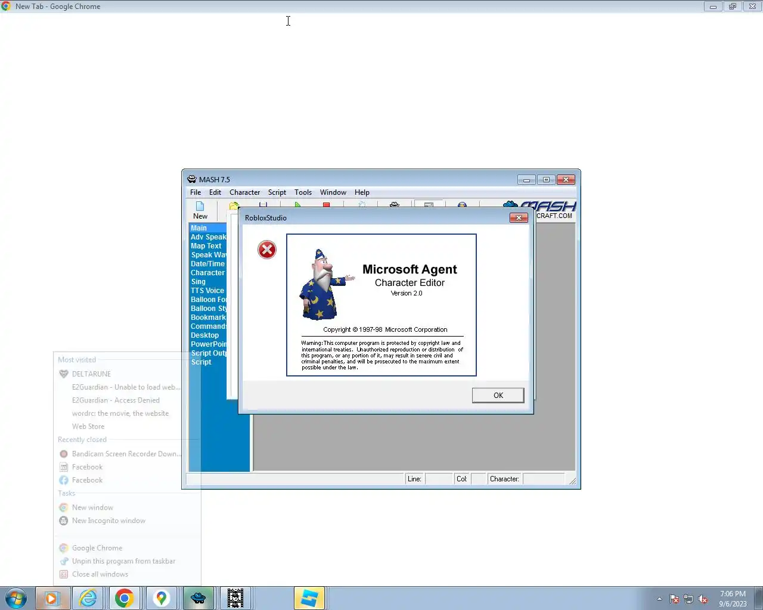Screen dimensions: 763x610
Task: Click the Merlin wizard character image
Action: (x=325, y=284)
